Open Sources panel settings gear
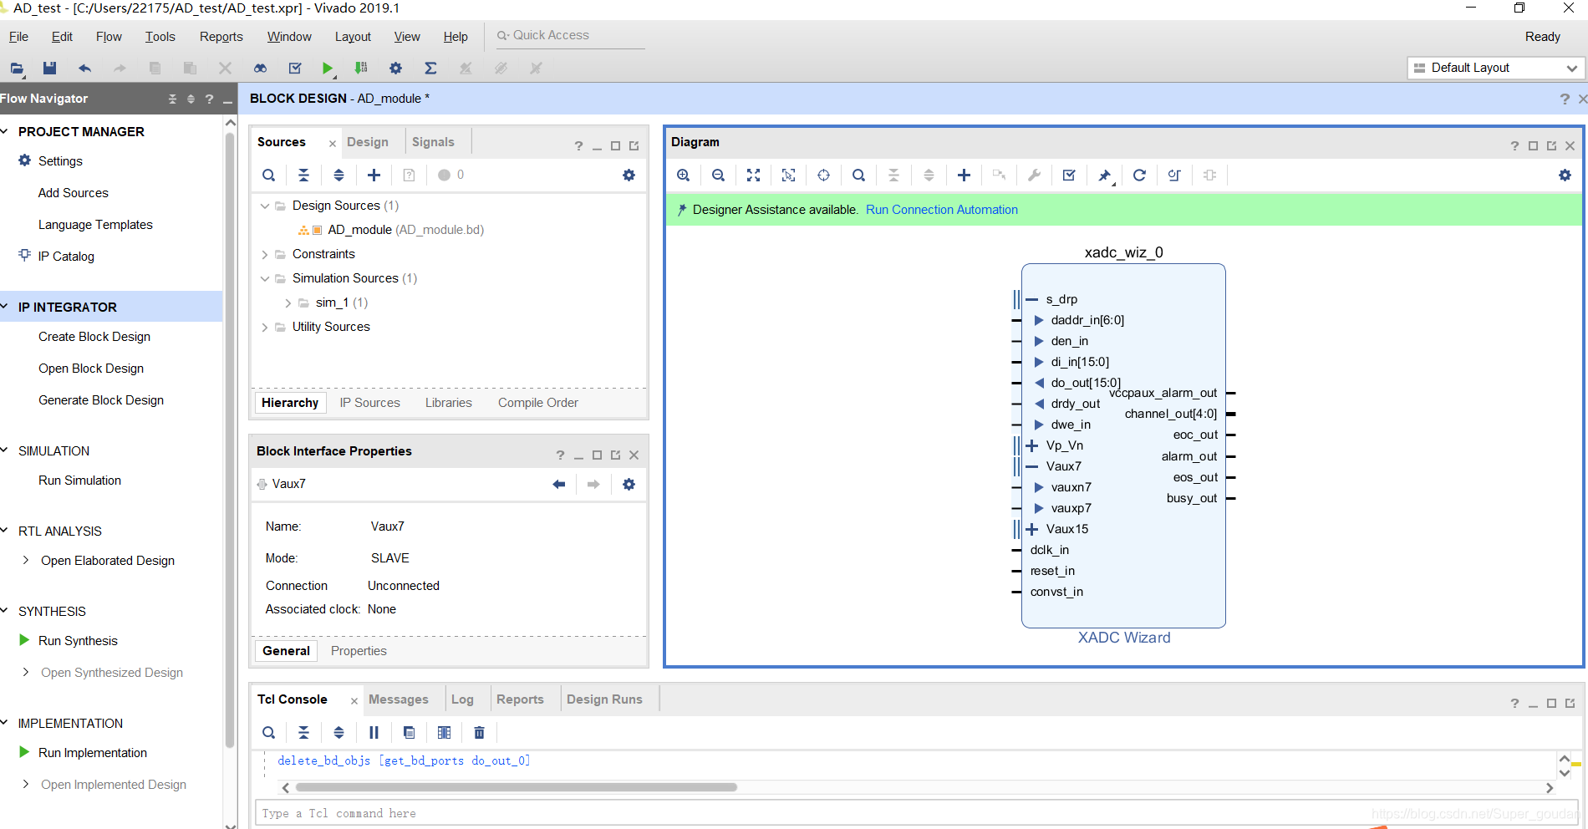The image size is (1588, 829). click(x=629, y=175)
